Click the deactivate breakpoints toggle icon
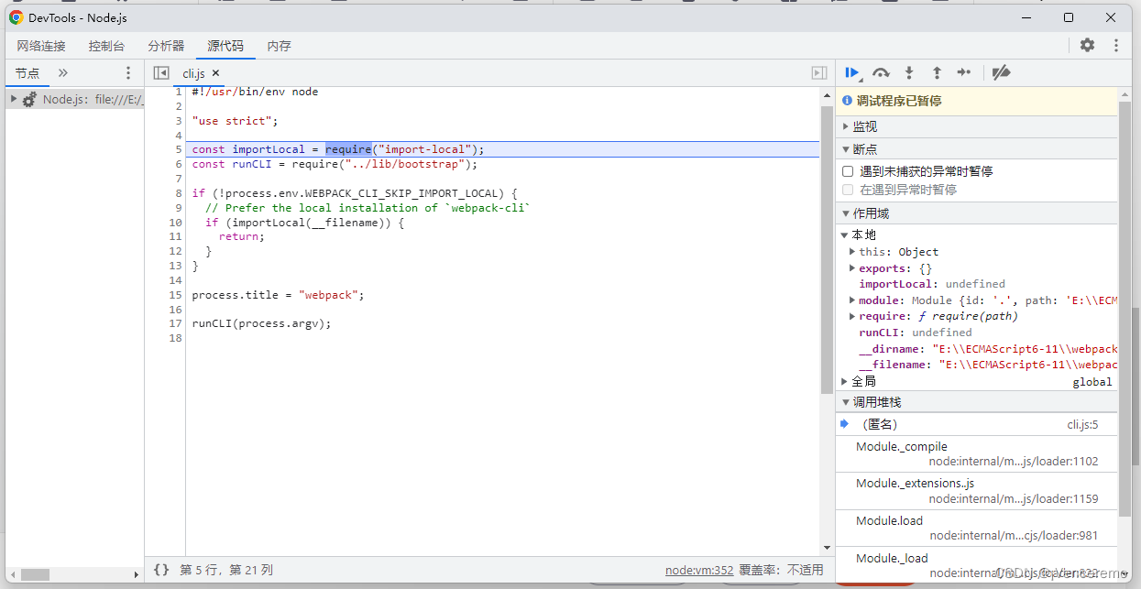Image resolution: width=1141 pixels, height=589 pixels. tap(1000, 72)
